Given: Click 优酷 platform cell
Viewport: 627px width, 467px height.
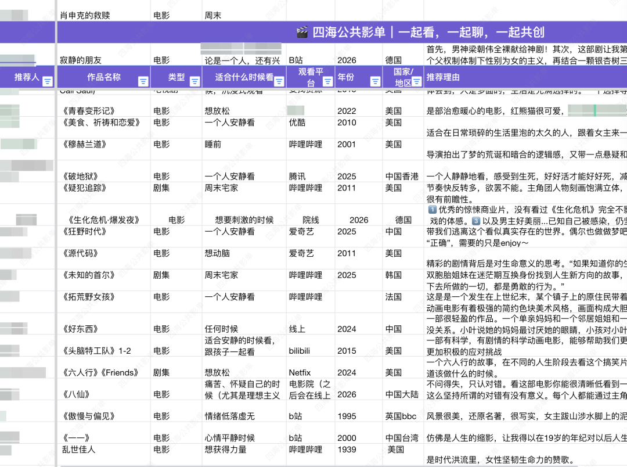Looking at the screenshot, I should pos(310,128).
